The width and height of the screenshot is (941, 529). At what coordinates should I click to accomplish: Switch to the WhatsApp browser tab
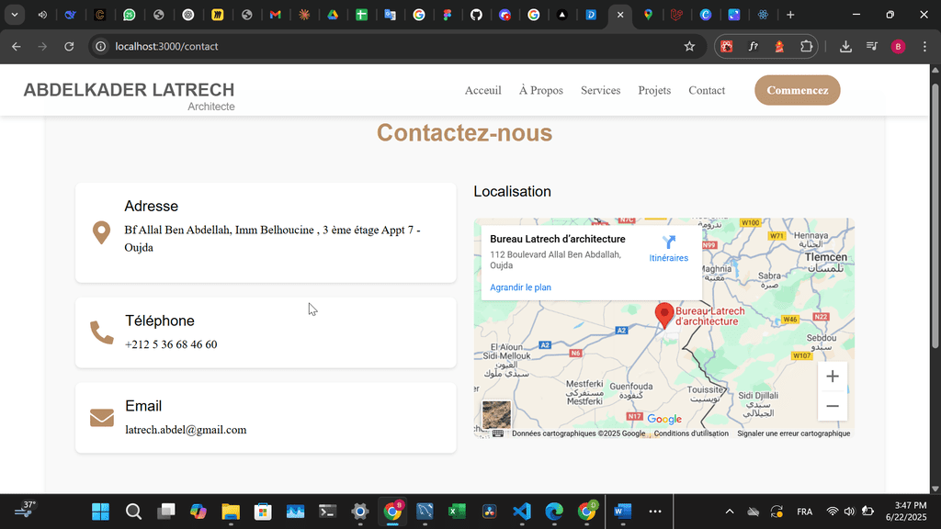(129, 15)
